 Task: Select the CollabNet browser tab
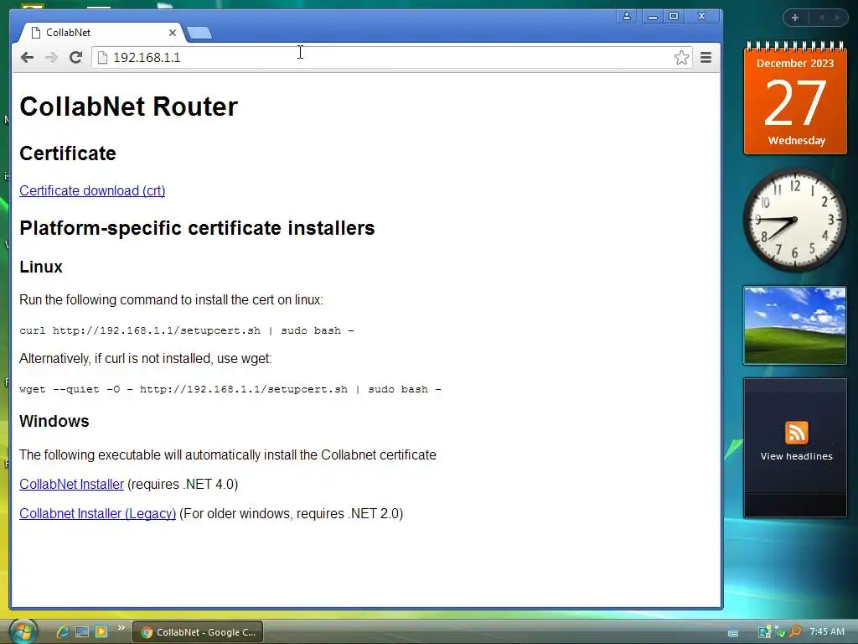[x=101, y=33]
